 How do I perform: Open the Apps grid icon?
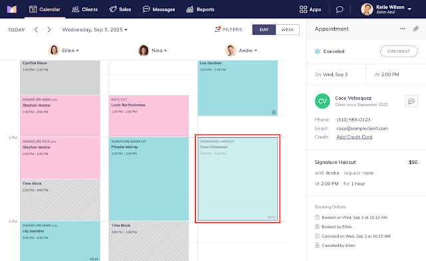tap(304, 9)
